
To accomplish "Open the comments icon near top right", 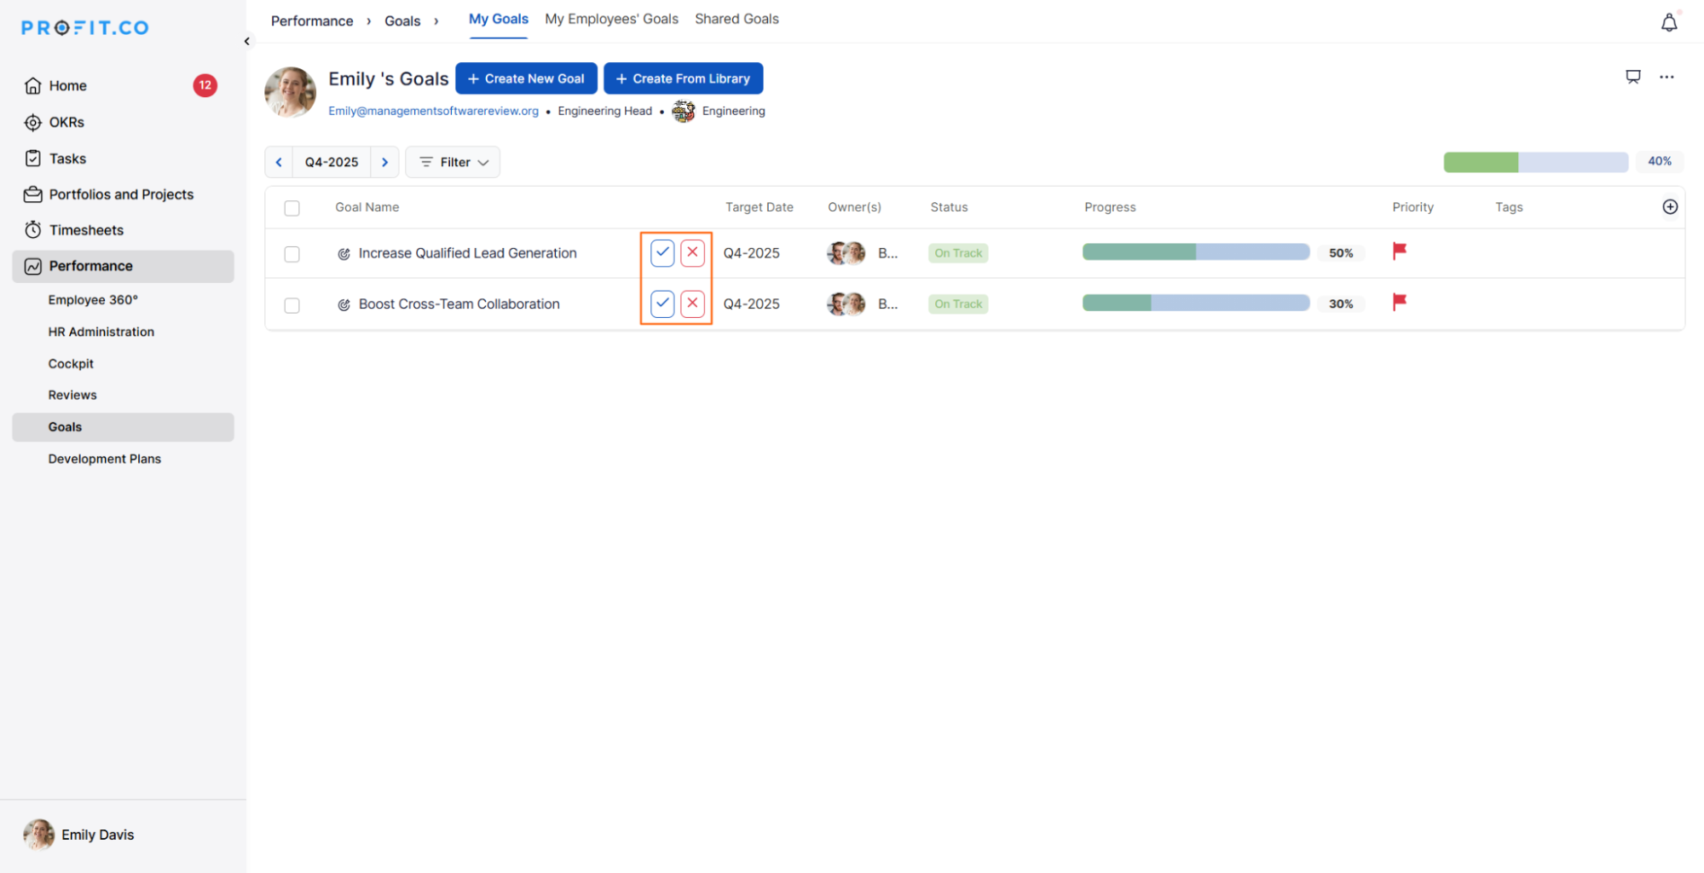I will (1632, 78).
